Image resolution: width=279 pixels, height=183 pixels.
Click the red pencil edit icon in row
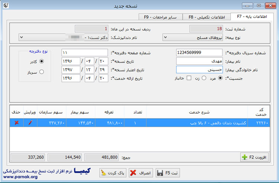(30, 123)
